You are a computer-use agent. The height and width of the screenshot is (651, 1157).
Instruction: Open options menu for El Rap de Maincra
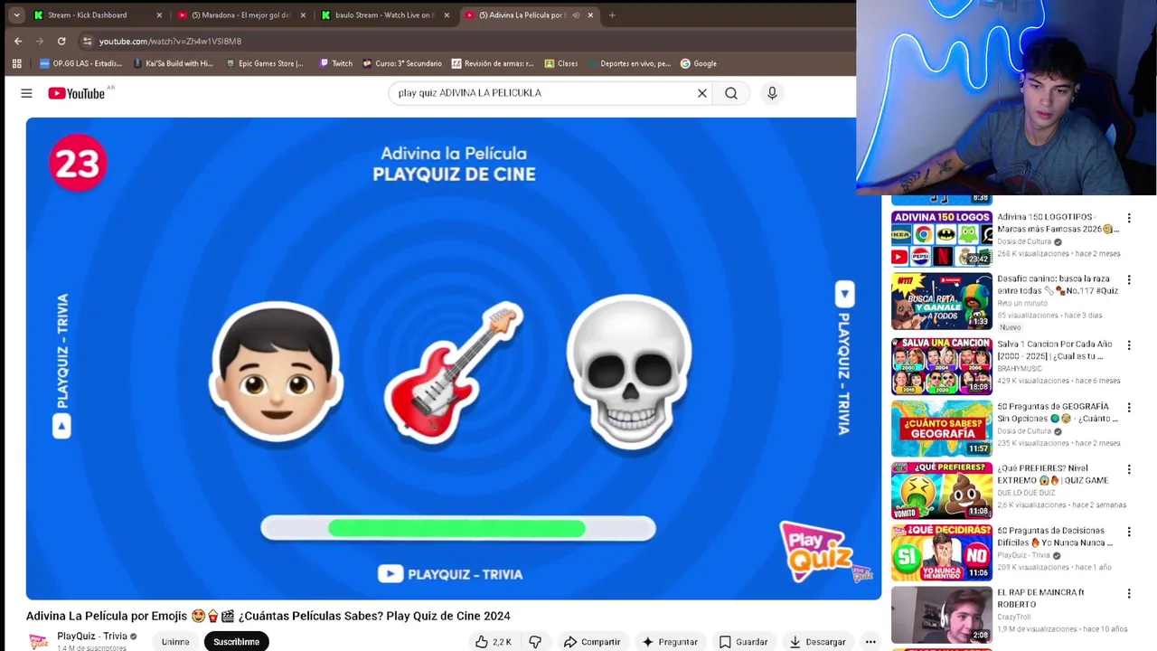point(1128,593)
